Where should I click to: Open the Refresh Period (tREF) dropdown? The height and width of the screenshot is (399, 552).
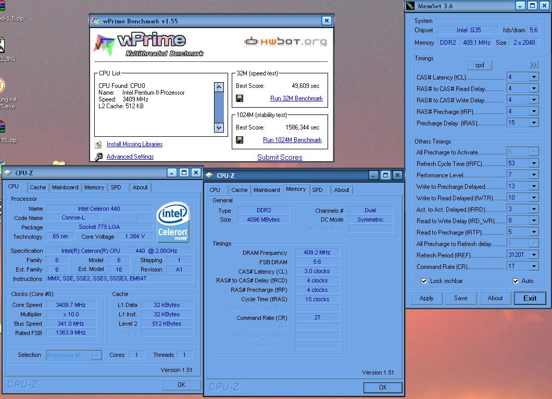coord(534,255)
